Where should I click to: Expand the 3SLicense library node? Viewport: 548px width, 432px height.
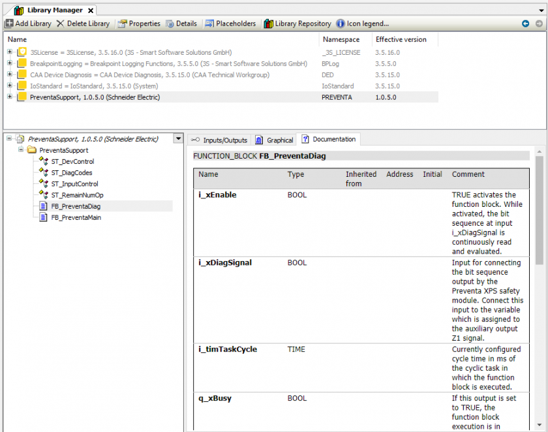pyautogui.click(x=10, y=52)
